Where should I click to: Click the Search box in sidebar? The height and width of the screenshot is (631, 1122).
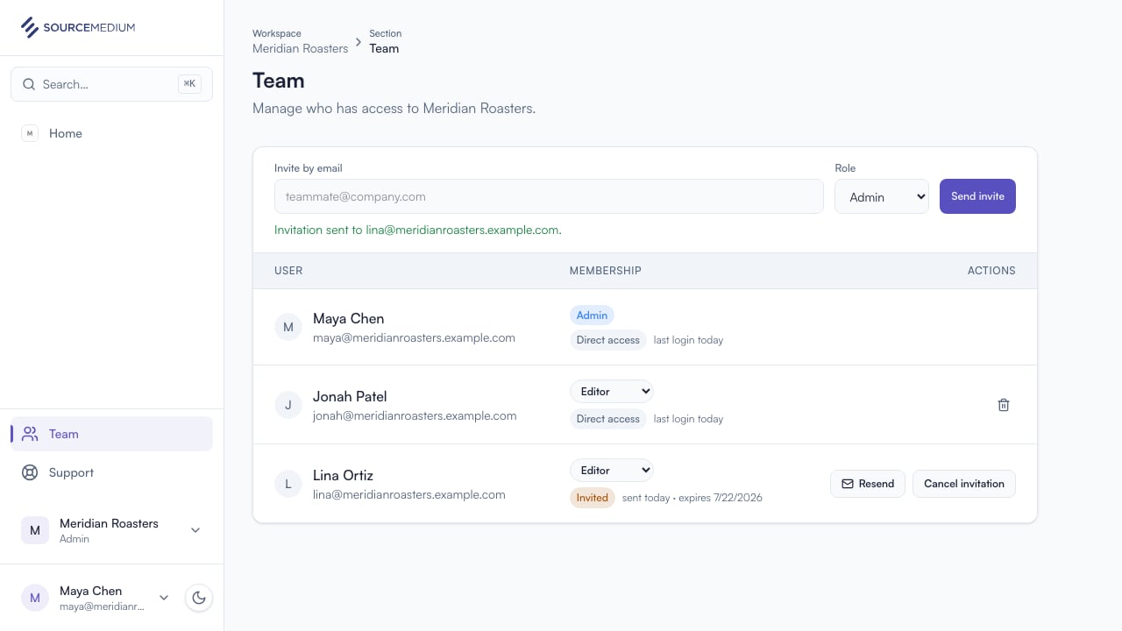point(111,84)
